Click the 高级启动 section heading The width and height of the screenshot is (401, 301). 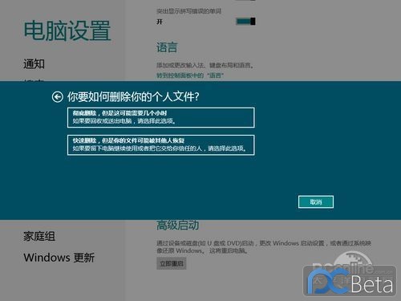click(x=177, y=226)
